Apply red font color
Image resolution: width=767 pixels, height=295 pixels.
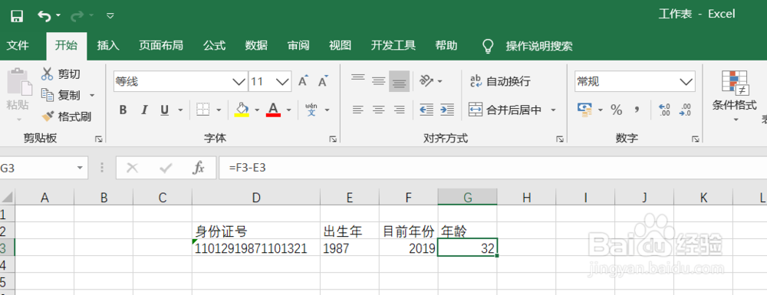coord(274,110)
